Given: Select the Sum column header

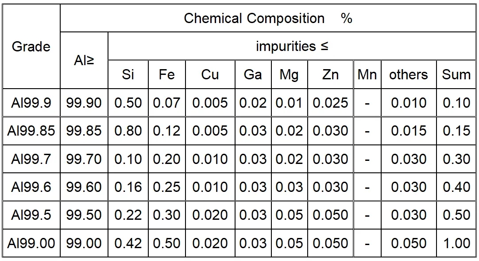Looking at the screenshot, I should coord(456,74).
